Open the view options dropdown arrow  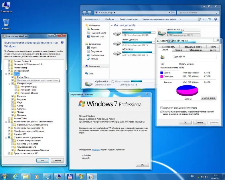click(203, 19)
